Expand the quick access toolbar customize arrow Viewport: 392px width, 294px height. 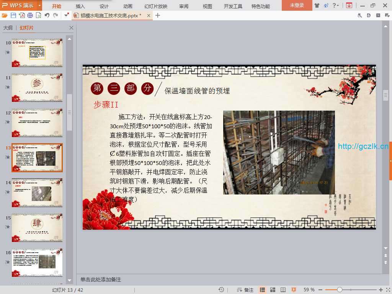(67, 15)
